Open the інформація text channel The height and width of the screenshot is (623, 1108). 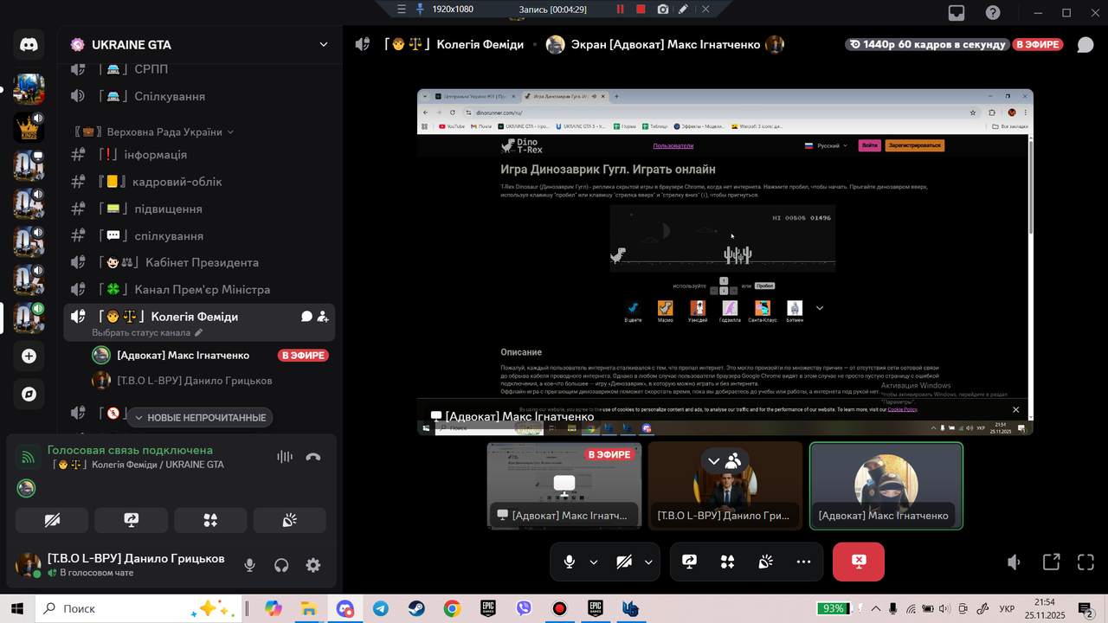(199, 155)
